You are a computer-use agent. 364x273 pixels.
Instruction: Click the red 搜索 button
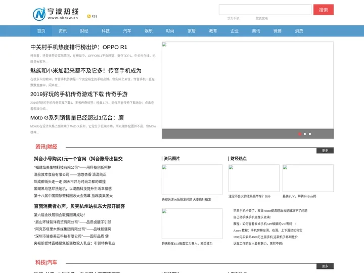324,10
